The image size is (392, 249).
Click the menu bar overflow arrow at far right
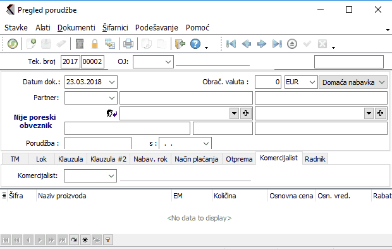388,30
